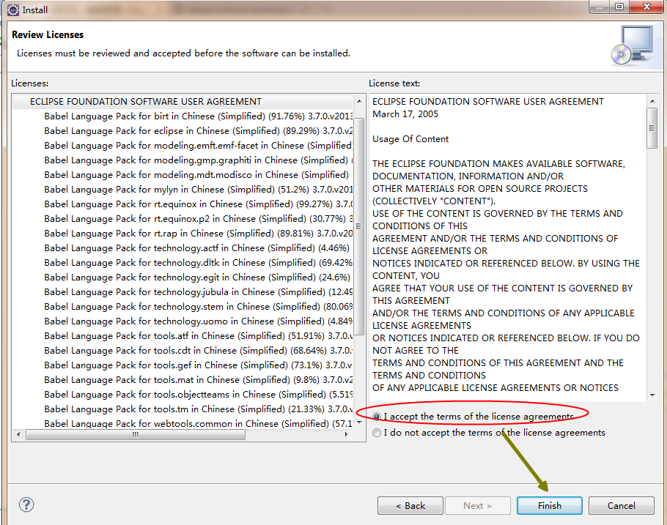667x525 pixels.
Task: Click licenses list scroll right arrow
Action: [346, 434]
